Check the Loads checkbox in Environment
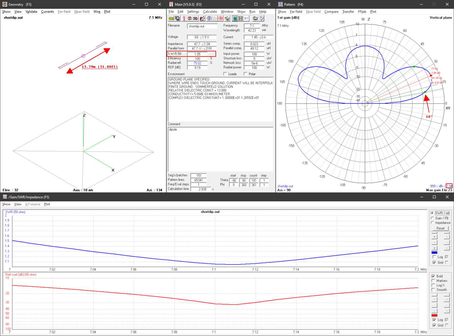 coord(225,74)
